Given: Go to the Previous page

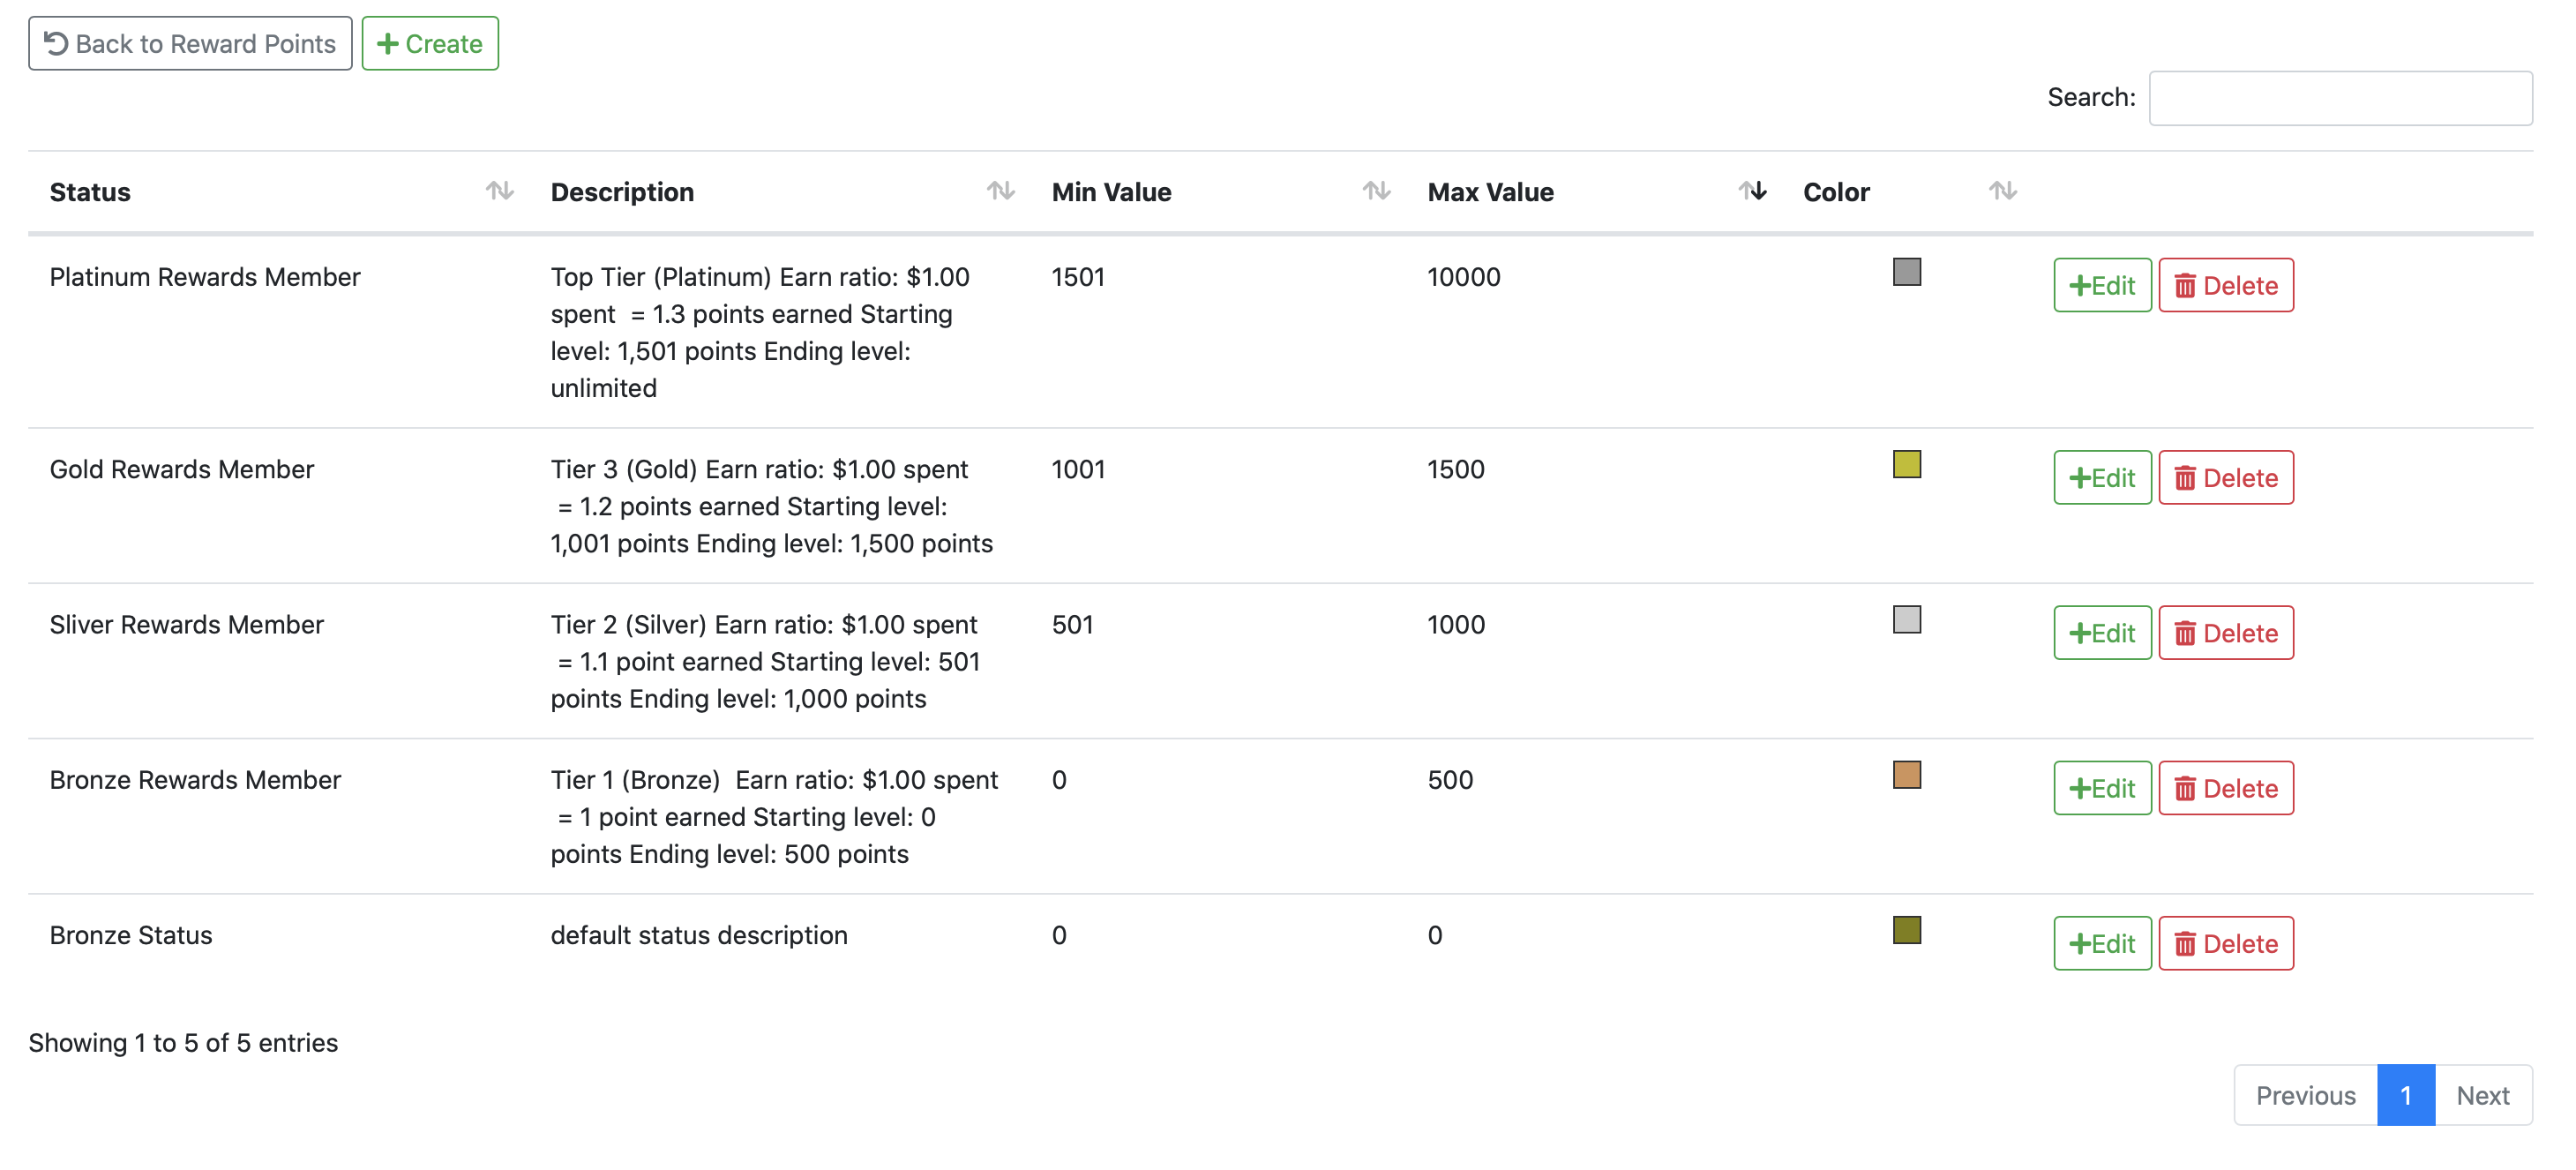Looking at the screenshot, I should pyautogui.click(x=2305, y=1095).
